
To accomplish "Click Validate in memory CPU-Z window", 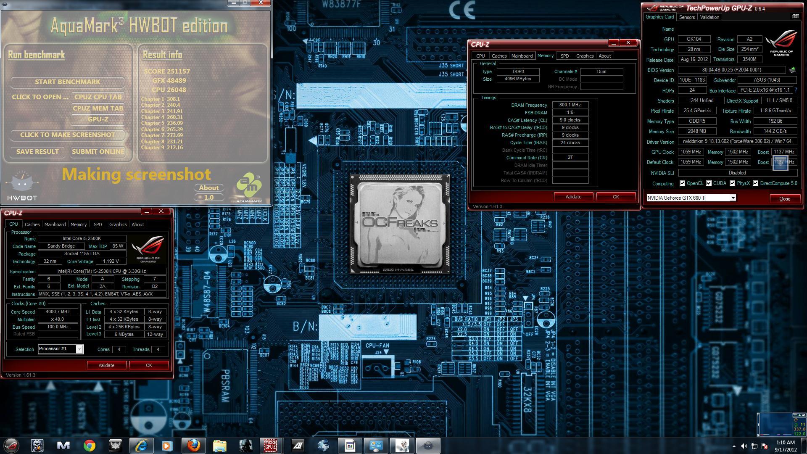I will click(x=573, y=197).
